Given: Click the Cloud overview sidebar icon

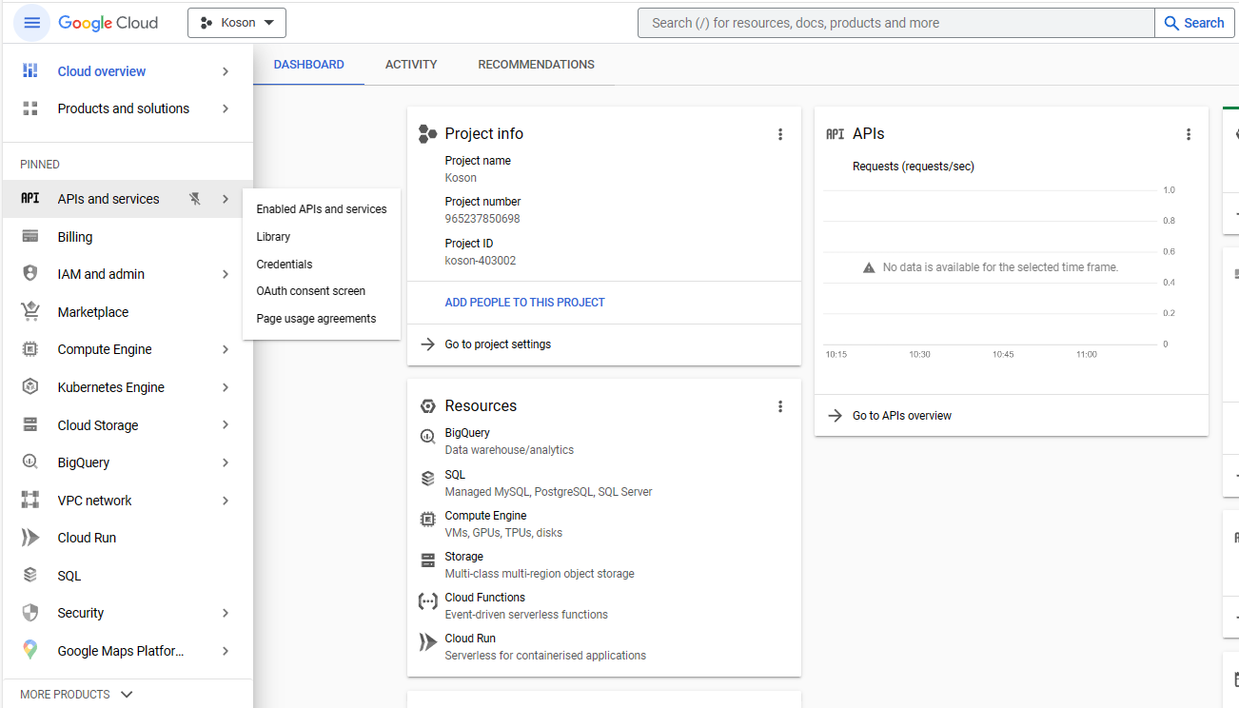Looking at the screenshot, I should click(30, 71).
